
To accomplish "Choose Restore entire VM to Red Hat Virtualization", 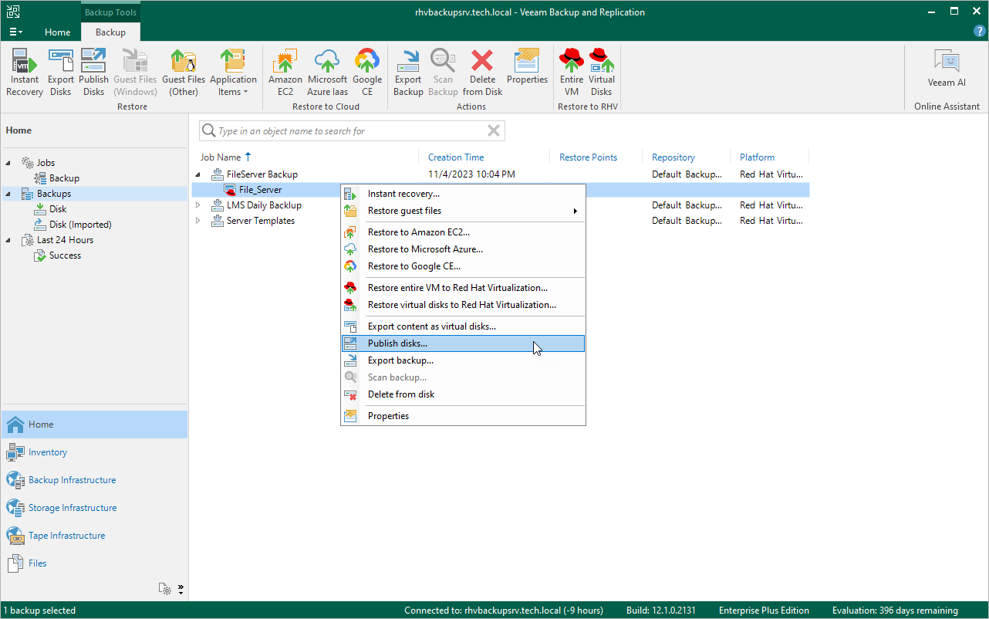I will (463, 288).
